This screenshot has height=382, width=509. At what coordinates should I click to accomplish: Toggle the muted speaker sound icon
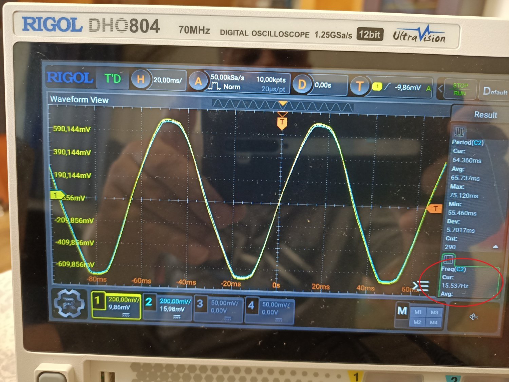point(473,317)
